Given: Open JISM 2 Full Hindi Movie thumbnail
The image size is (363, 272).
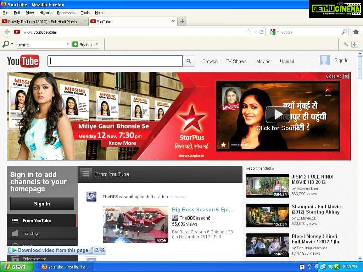Looking at the screenshot, I should [x=268, y=186].
